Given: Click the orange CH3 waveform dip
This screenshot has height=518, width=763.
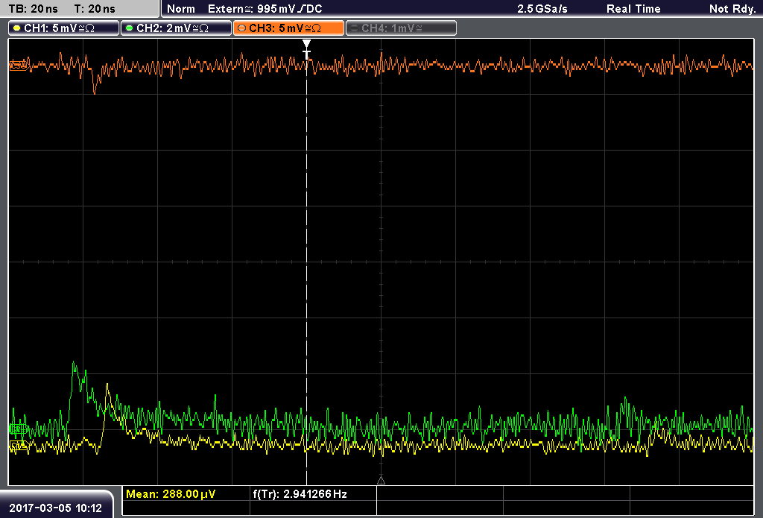Looking at the screenshot, I should tap(95, 90).
